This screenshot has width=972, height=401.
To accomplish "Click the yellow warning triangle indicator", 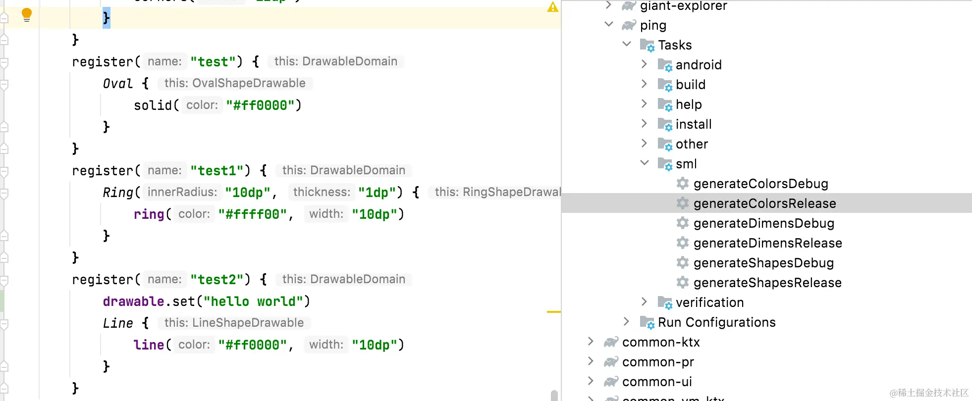I will [552, 7].
